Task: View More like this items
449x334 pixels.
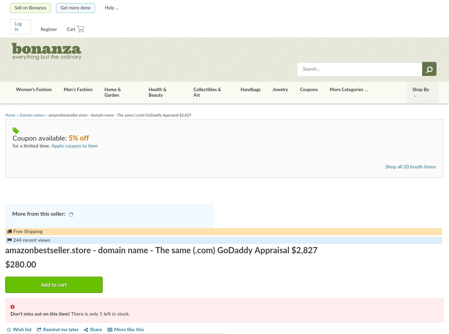Action: [126, 329]
